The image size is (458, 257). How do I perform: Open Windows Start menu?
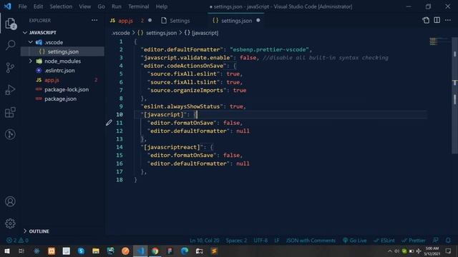pyautogui.click(x=6, y=251)
